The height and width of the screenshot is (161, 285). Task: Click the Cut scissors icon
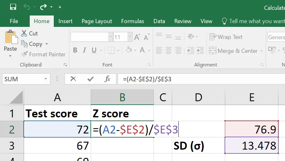[x=24, y=34]
